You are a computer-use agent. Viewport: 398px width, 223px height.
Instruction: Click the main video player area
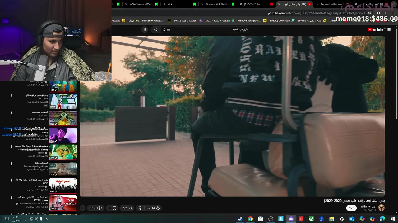[232, 116]
